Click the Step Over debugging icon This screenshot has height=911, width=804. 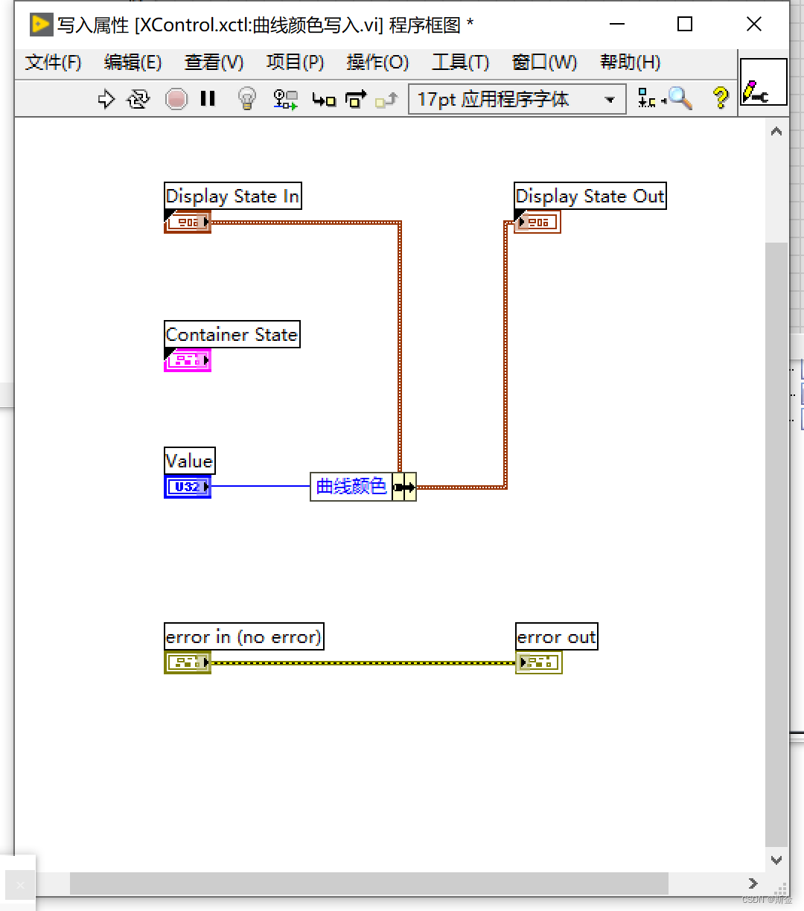(x=356, y=99)
